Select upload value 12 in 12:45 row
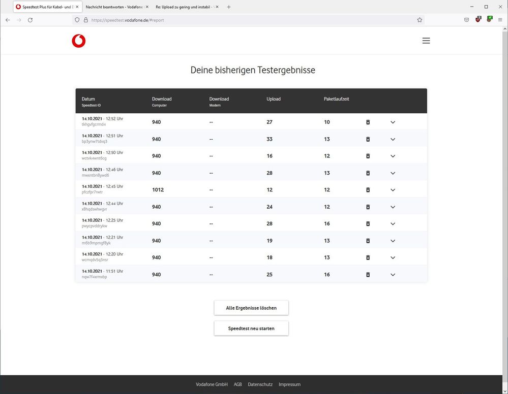 tap(270, 190)
